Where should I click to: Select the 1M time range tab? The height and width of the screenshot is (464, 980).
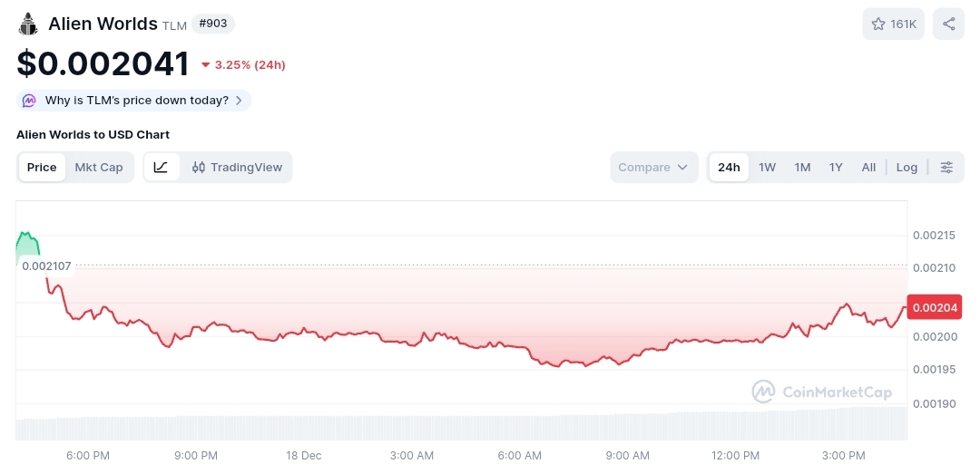click(802, 168)
